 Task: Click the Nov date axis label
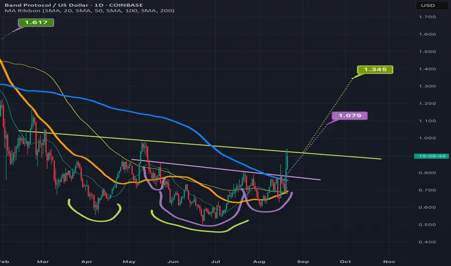(x=389, y=262)
